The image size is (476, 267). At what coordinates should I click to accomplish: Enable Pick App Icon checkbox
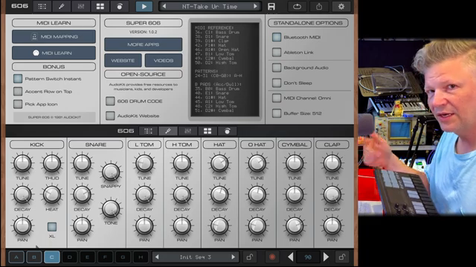(x=18, y=104)
